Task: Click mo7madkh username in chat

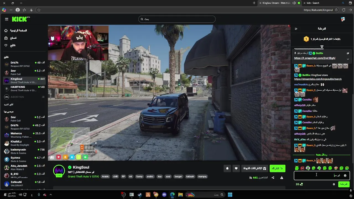Action: [301, 85]
